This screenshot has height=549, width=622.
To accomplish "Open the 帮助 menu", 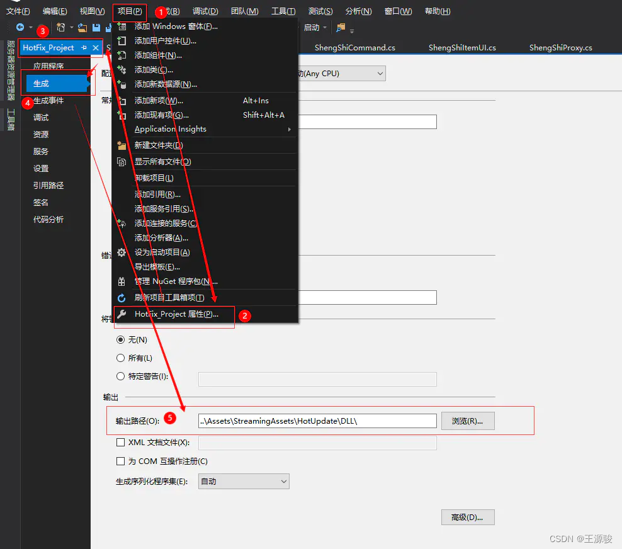I will coord(437,11).
